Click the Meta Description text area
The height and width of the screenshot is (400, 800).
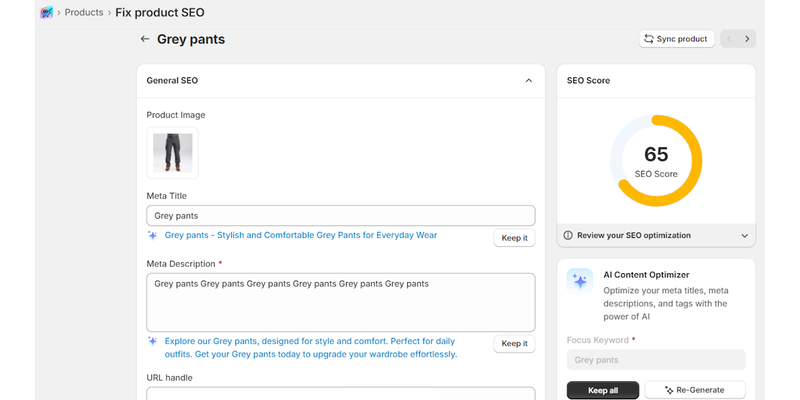(341, 302)
